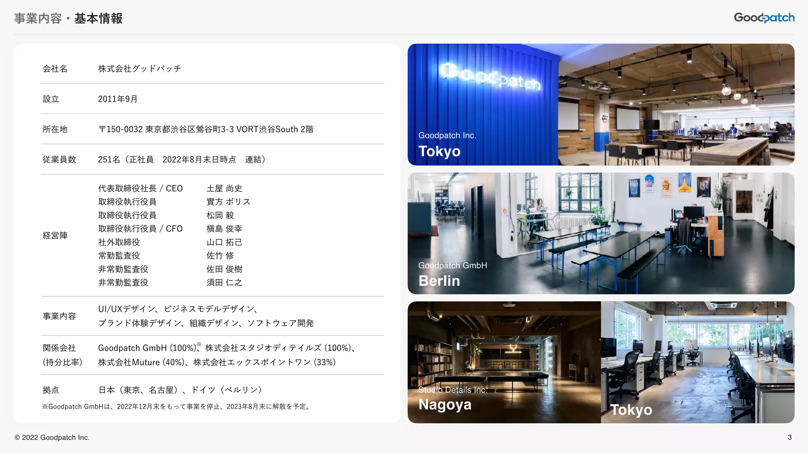The width and height of the screenshot is (808, 454).
Task: Select the name 實方 ボリス
Action: [228, 202]
